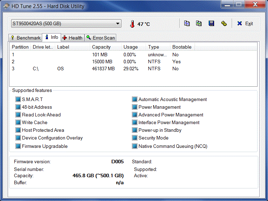Click the Usage column header
Screen dimensions: 268x201
[x=134, y=47]
